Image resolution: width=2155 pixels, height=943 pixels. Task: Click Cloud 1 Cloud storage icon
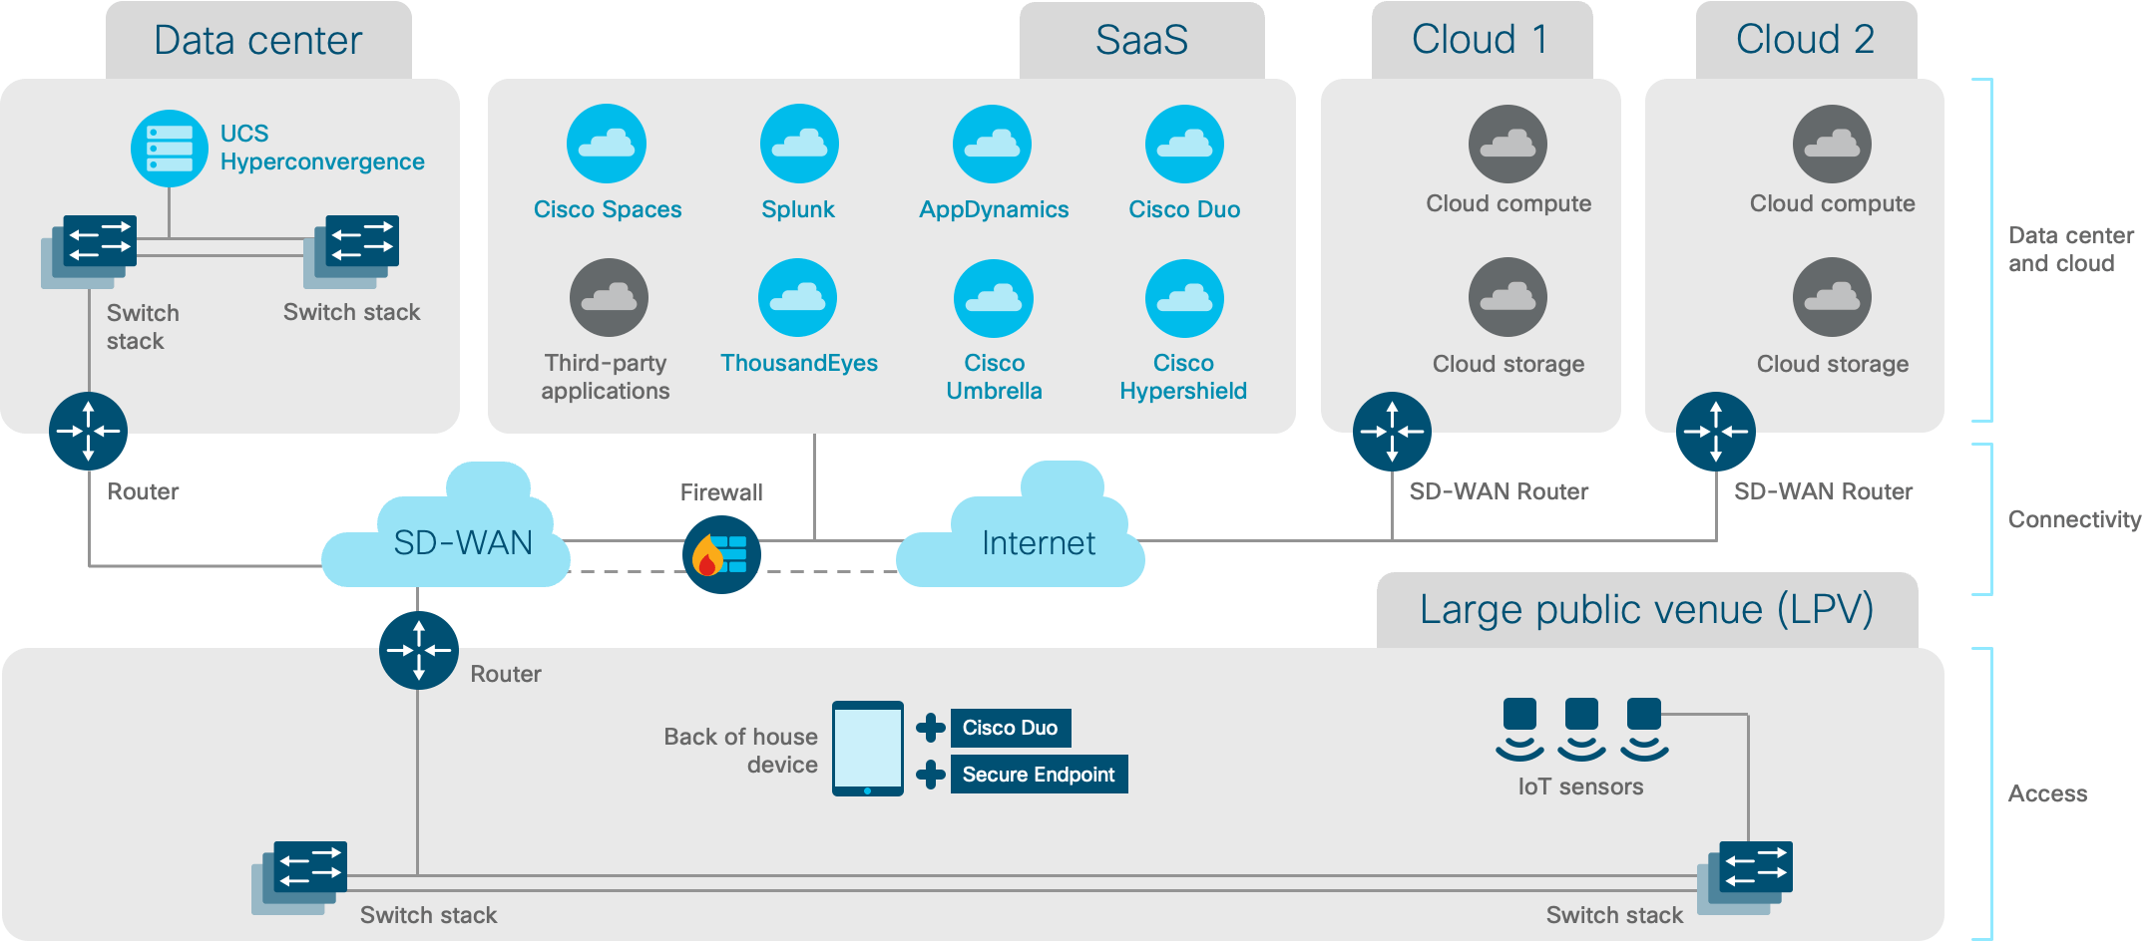click(1508, 297)
